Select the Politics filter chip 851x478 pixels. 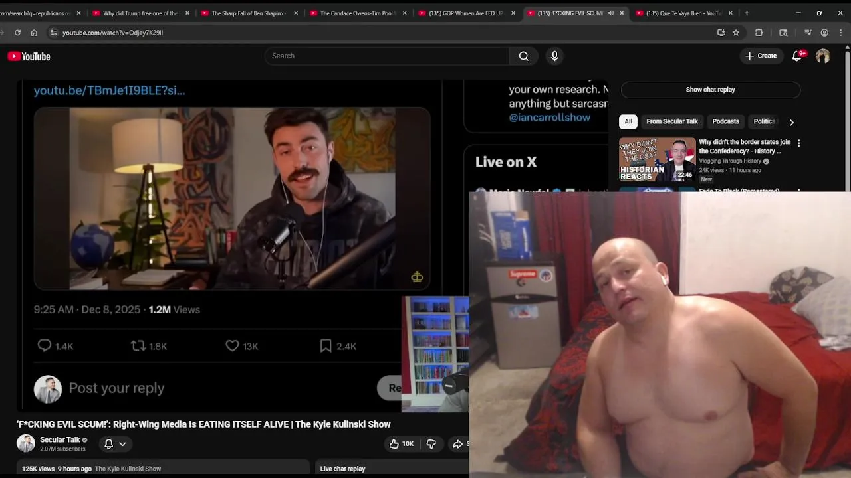point(764,121)
